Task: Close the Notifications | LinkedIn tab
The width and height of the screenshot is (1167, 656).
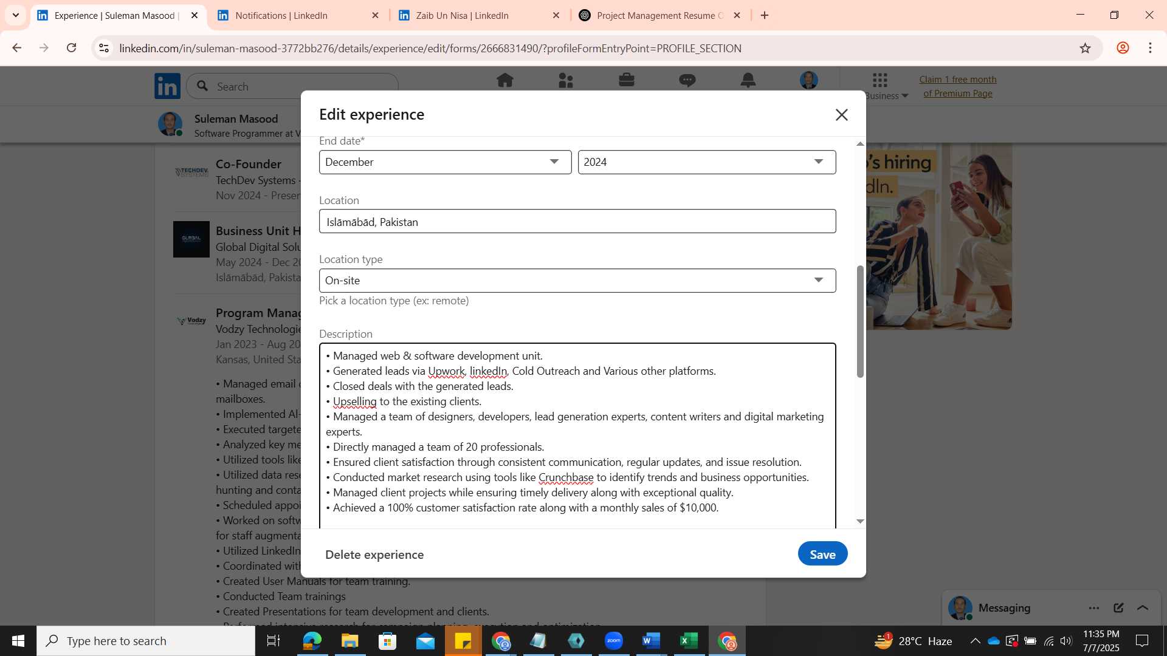Action: [375, 15]
